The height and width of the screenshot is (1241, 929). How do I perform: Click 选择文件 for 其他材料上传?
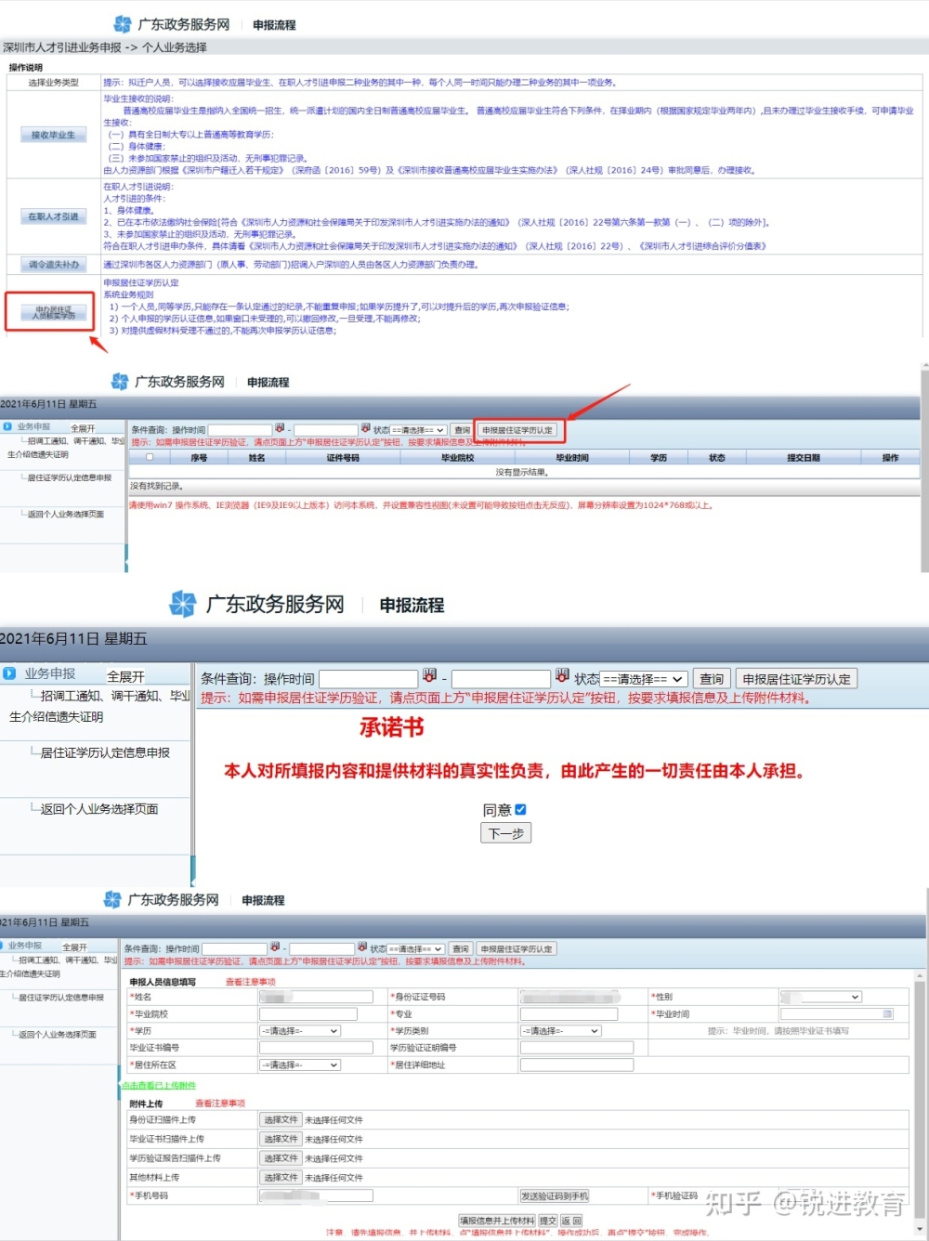coord(281,1177)
